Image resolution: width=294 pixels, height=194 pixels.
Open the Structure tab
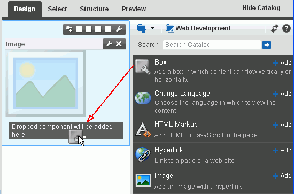[94, 9]
